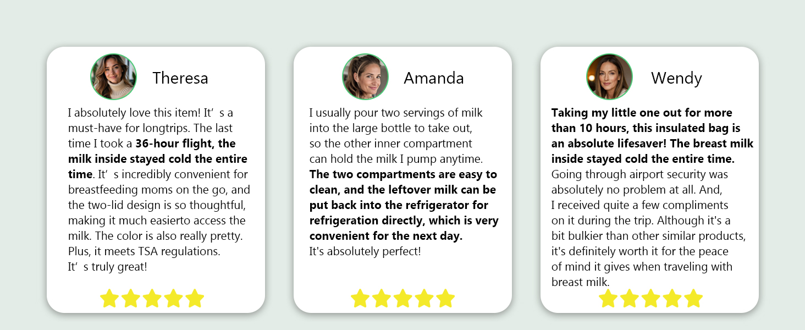Click the "It's absolutely perfect!" line
The height and width of the screenshot is (330, 805).
[x=365, y=252]
